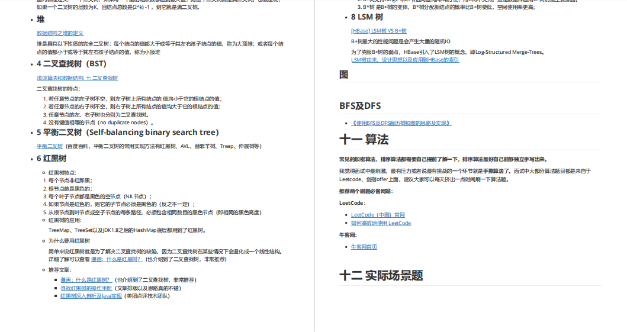
Task: Click the 图 section heading
Action: 343,75
